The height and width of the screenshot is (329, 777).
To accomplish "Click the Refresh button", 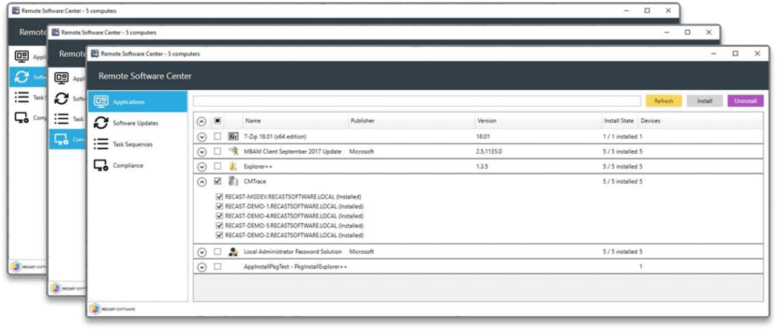I will click(663, 101).
